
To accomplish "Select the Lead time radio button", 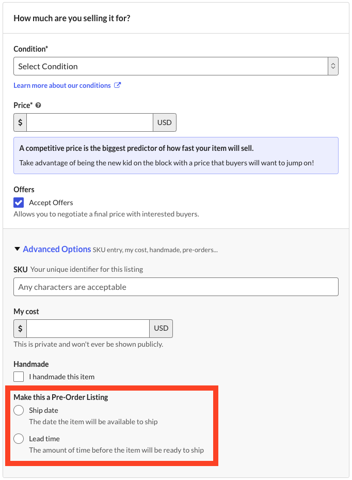I will point(19,439).
